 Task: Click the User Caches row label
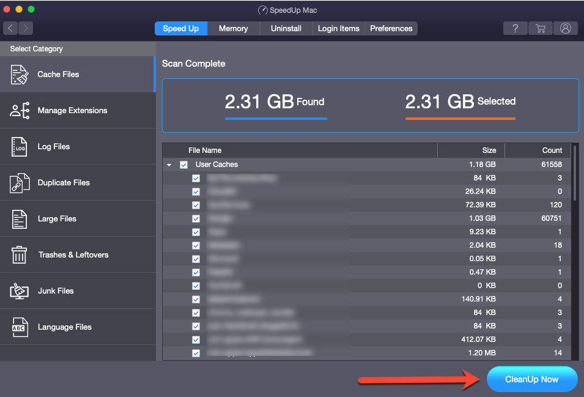click(216, 165)
